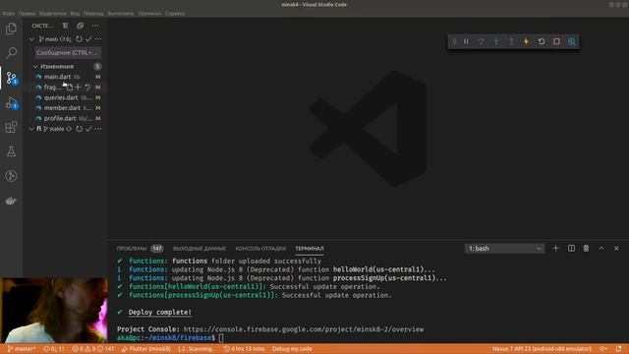Viewport: 629px width, 354px height.
Task: Open the Docker whale icon view
Action: 11,201
